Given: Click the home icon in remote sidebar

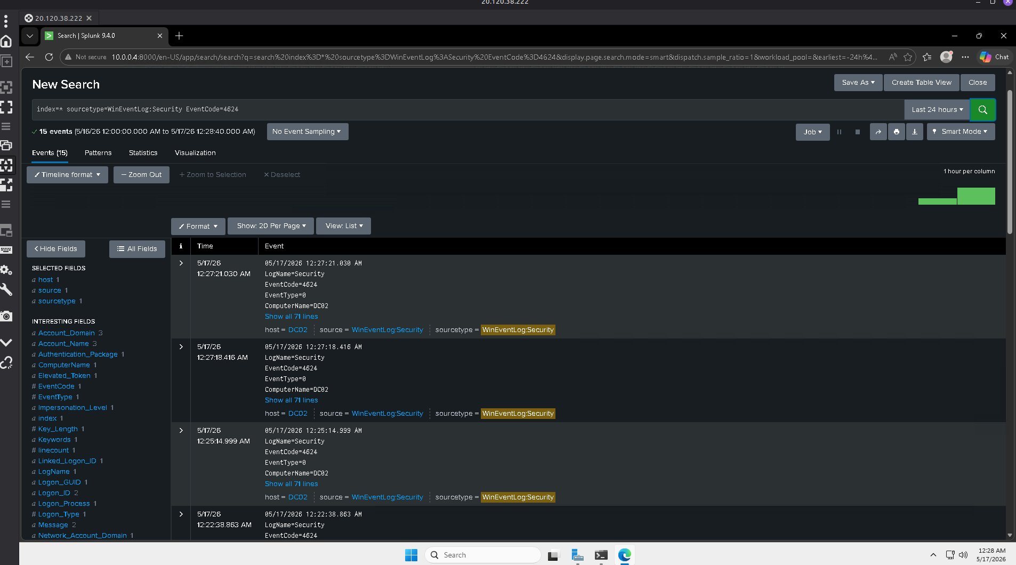Looking at the screenshot, I should 6,41.
